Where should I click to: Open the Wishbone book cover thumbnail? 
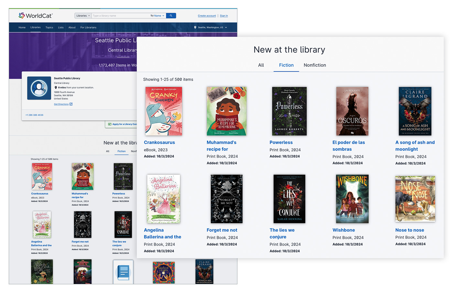(x=352, y=199)
